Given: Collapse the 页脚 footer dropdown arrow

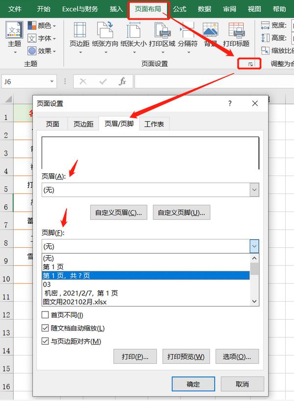Looking at the screenshot, I should click(x=254, y=246).
